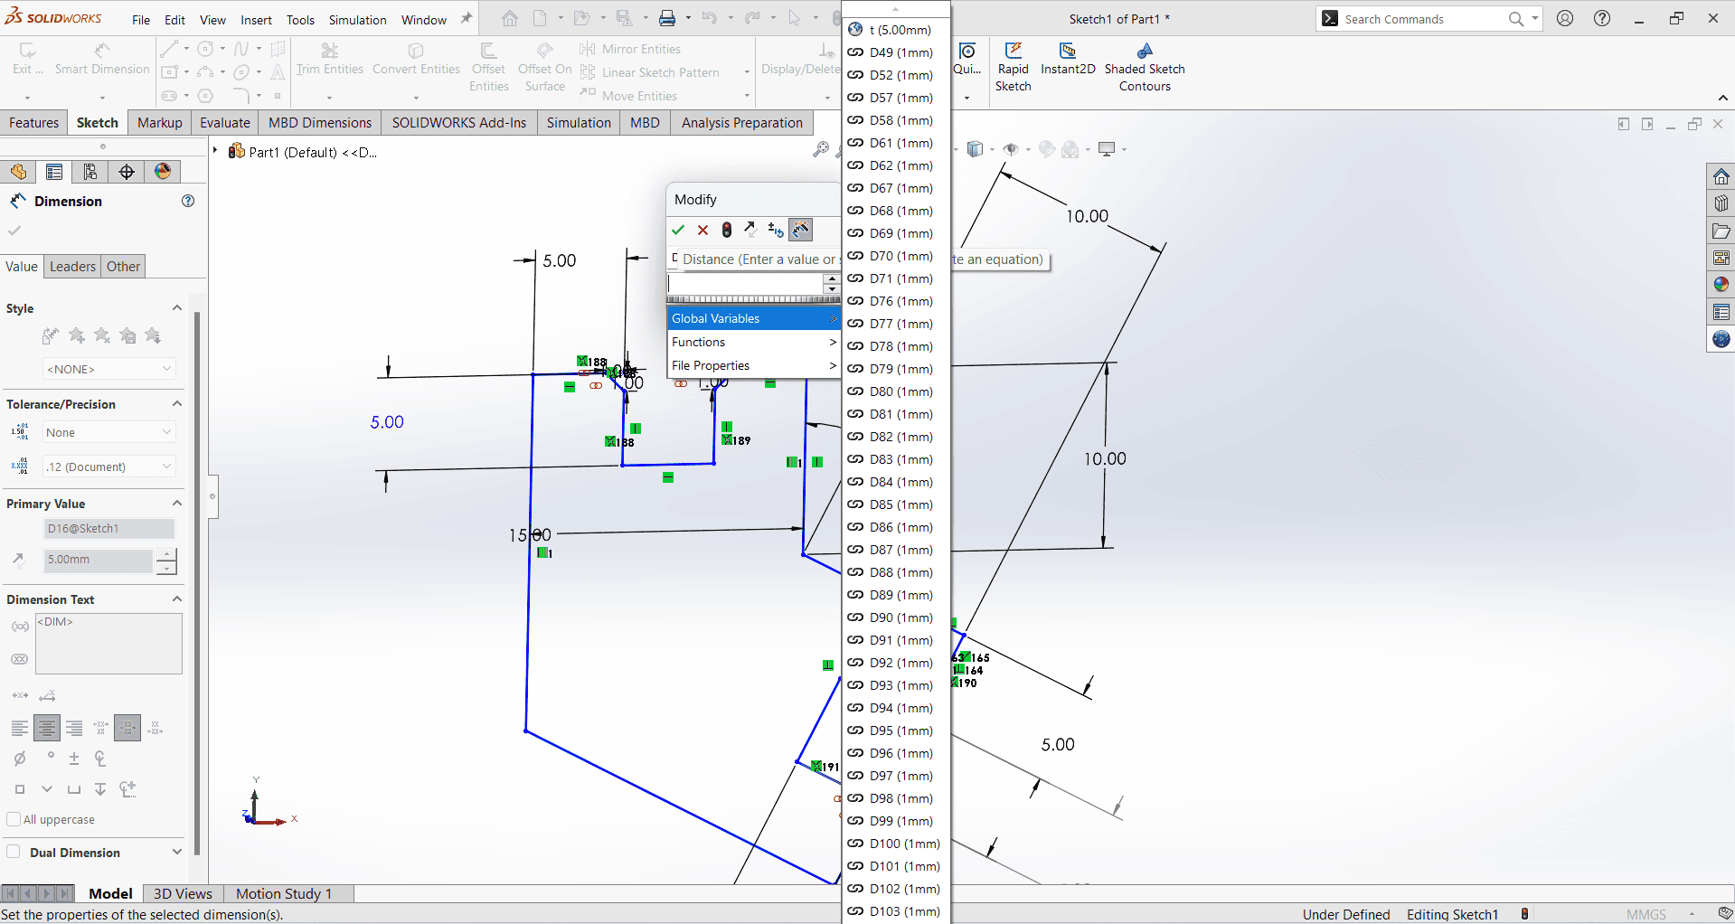Open DimXpertManager crosshair tab icon
1735x924 pixels.
(x=127, y=172)
